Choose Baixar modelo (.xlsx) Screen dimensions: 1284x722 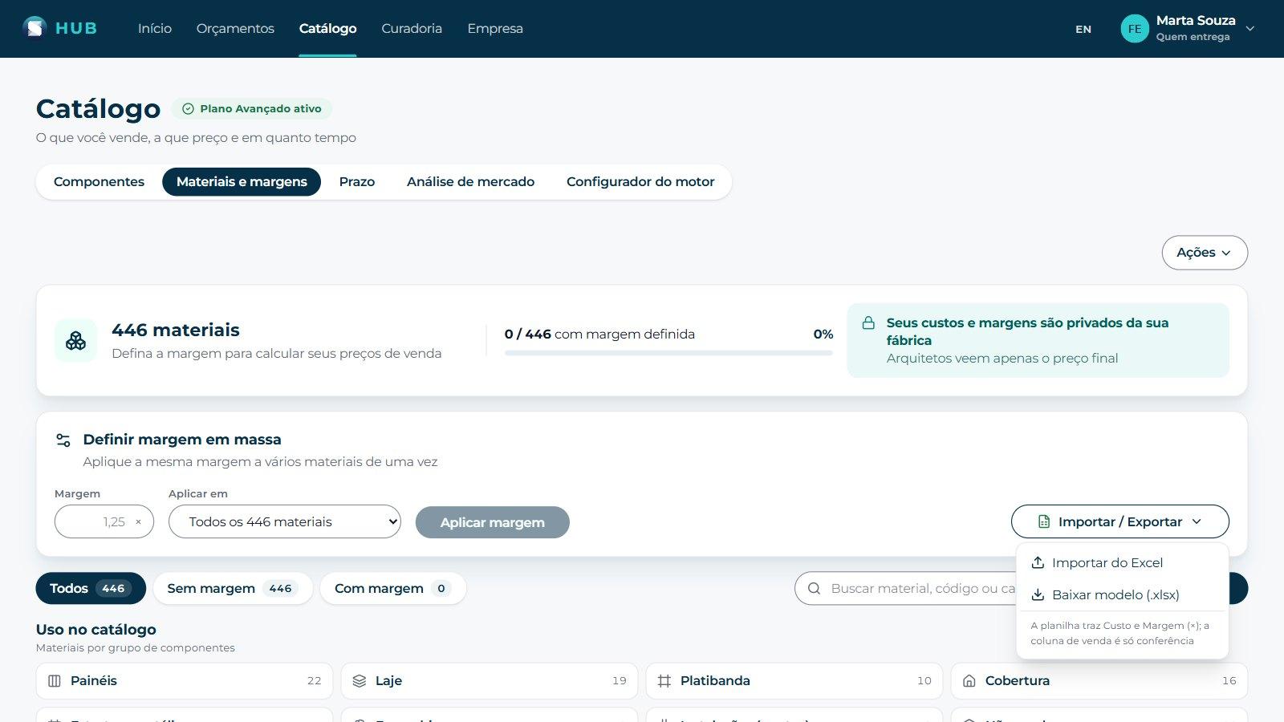click(x=1122, y=594)
